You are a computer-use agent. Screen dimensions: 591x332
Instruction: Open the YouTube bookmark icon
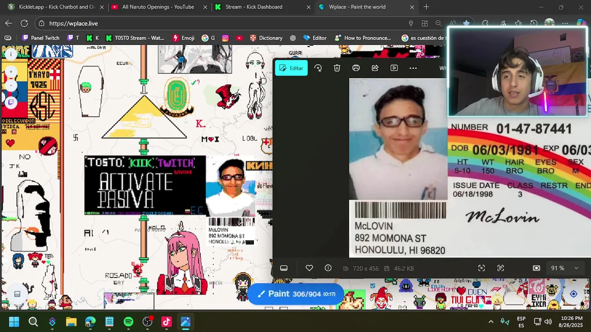pos(239,38)
